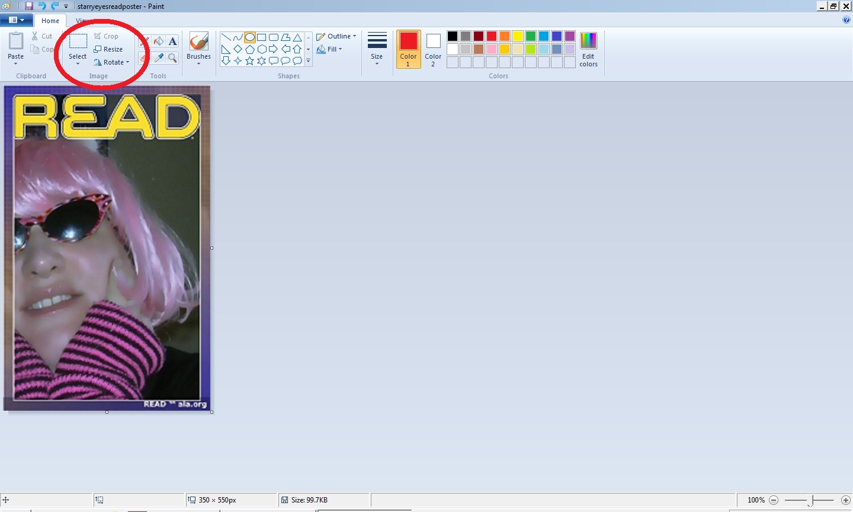Pick the pink (rose) color swatch
The height and width of the screenshot is (512, 853).
click(492, 49)
